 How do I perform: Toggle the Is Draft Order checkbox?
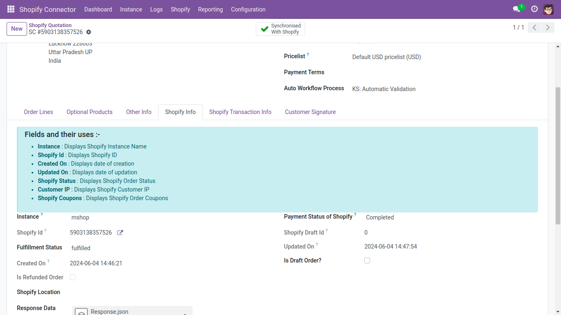[367, 260]
